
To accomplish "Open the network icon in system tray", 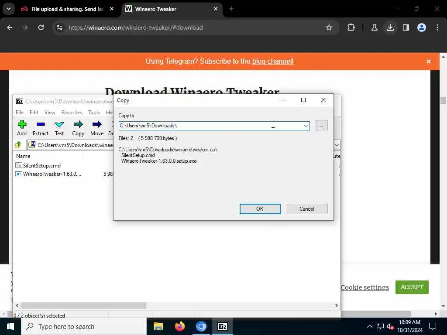I will click(x=380, y=326).
